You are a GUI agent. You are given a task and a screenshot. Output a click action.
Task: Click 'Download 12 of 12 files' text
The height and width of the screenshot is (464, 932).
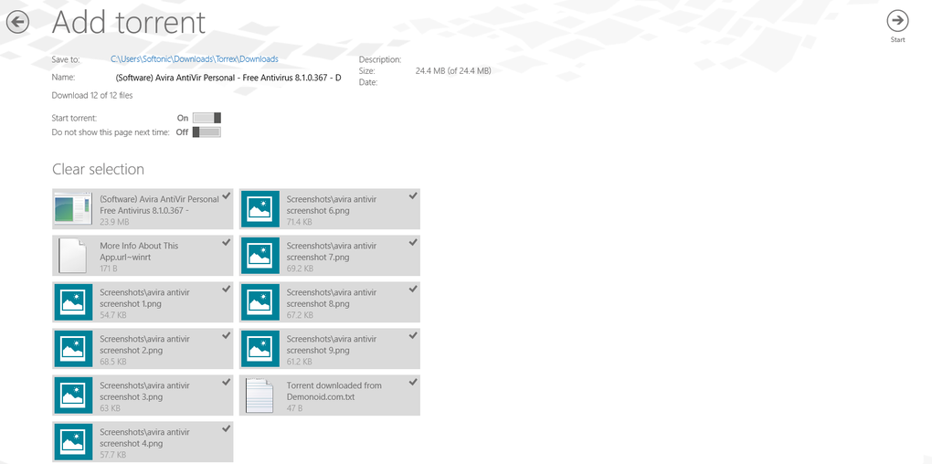click(x=92, y=95)
